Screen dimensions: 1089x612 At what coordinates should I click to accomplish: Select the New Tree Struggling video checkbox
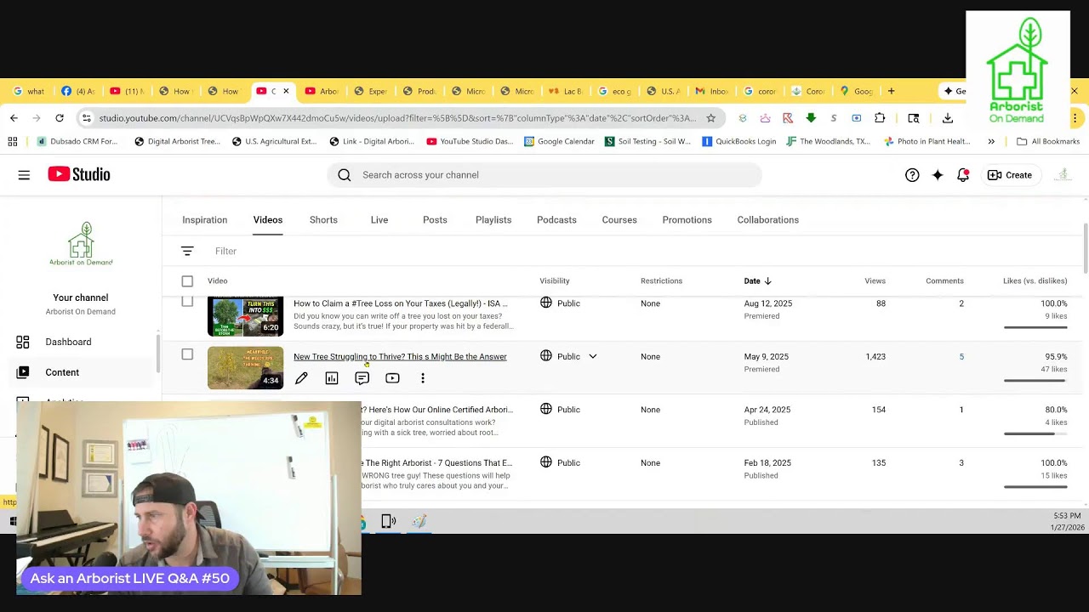pos(187,354)
